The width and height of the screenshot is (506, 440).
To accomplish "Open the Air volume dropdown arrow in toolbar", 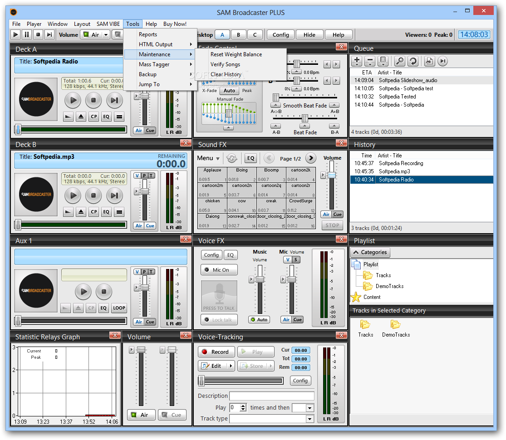I will 106,34.
